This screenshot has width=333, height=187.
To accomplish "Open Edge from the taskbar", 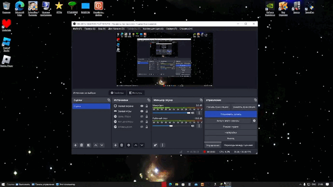I will click(x=170, y=185).
